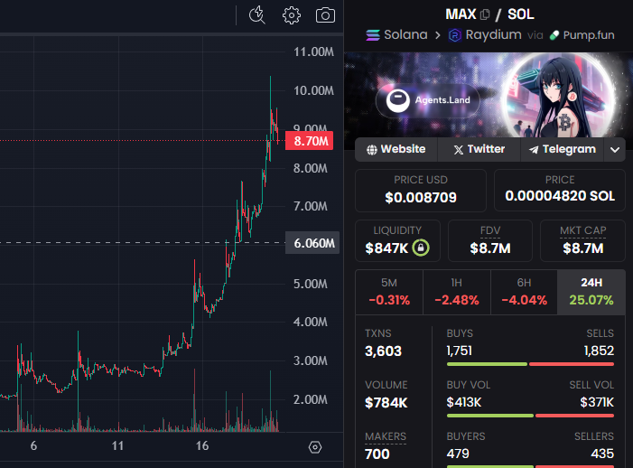Copy MAX token address icon
The image size is (633, 468).
tap(485, 15)
